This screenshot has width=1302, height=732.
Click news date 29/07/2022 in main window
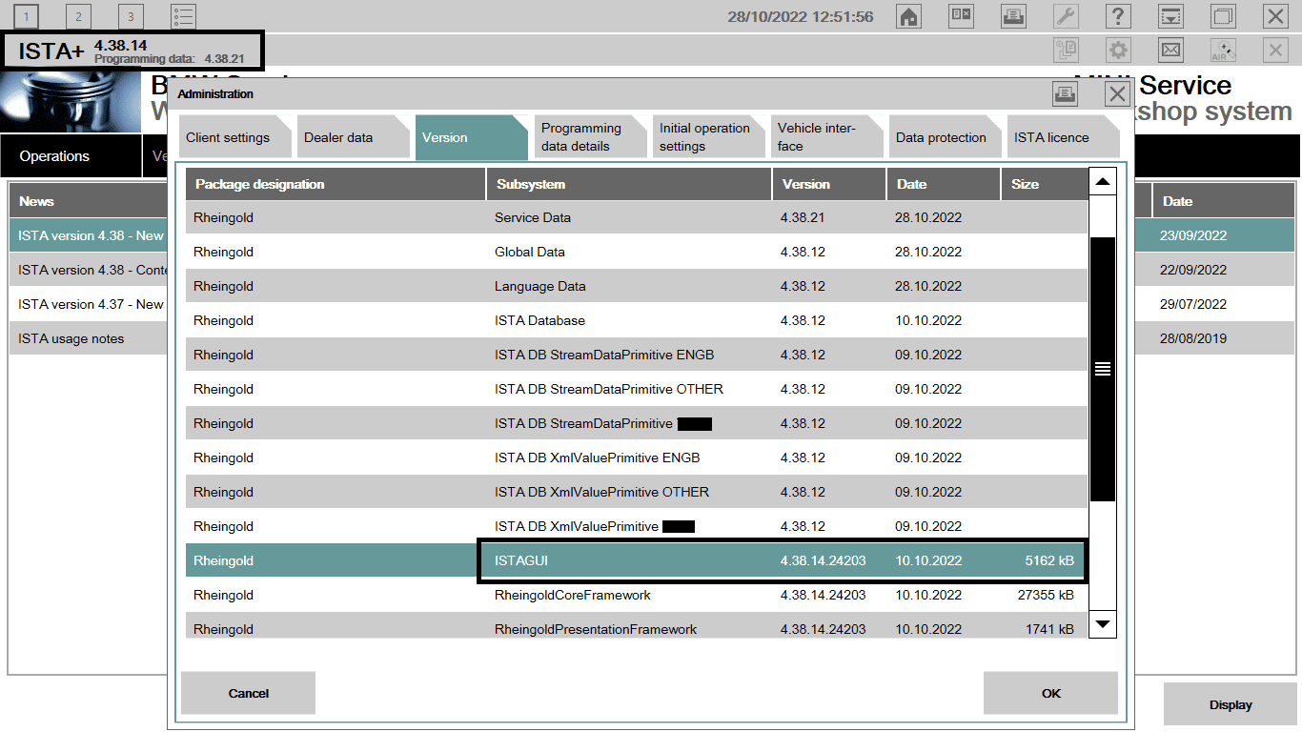tap(1193, 304)
